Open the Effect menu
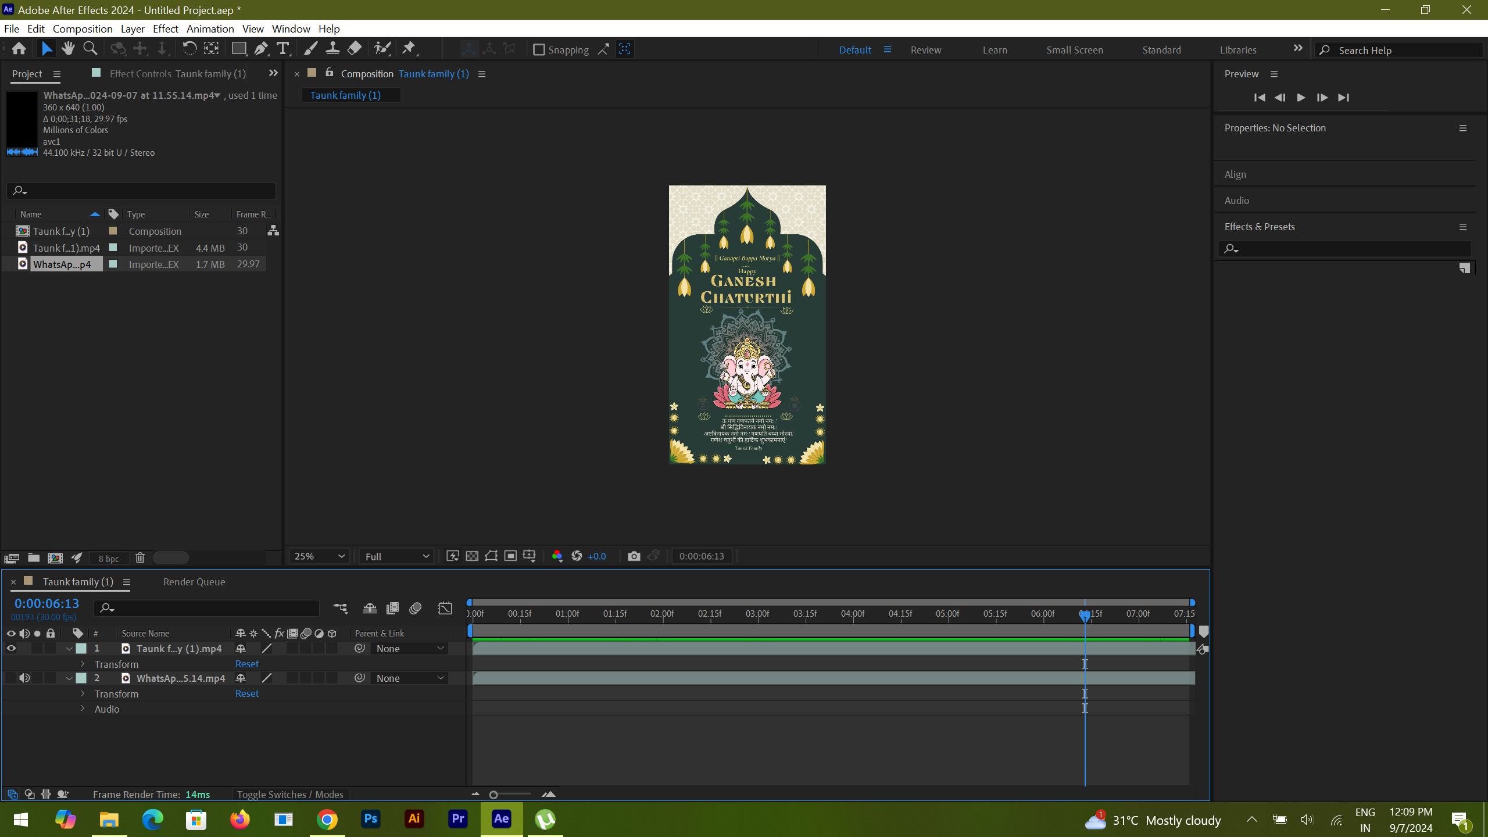 coord(165,28)
